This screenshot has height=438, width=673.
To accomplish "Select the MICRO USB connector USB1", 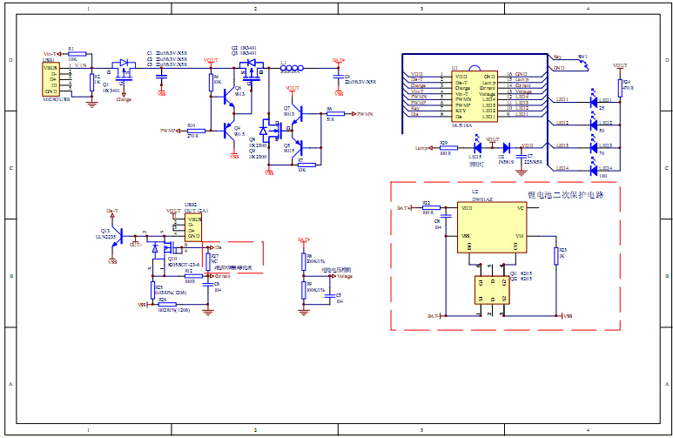I will (51, 79).
